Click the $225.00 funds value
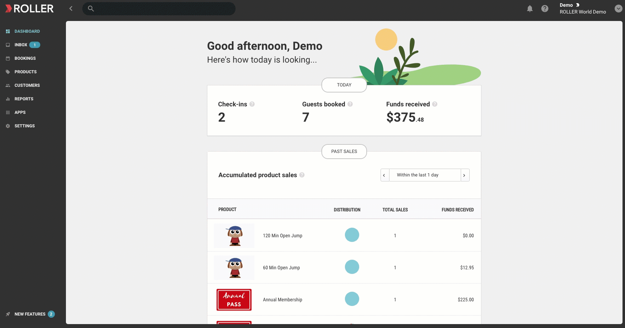This screenshot has height=328, width=625. point(466,300)
